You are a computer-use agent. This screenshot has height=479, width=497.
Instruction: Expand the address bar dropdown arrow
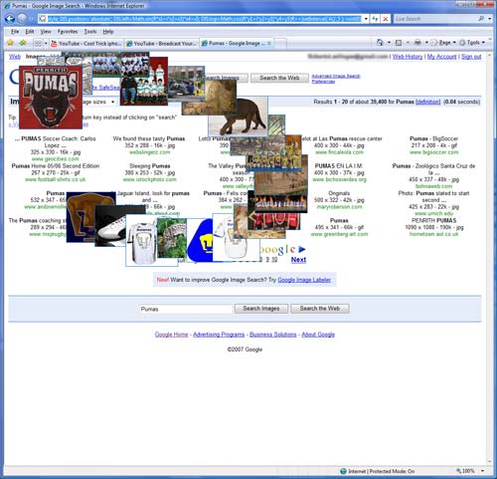366,19
